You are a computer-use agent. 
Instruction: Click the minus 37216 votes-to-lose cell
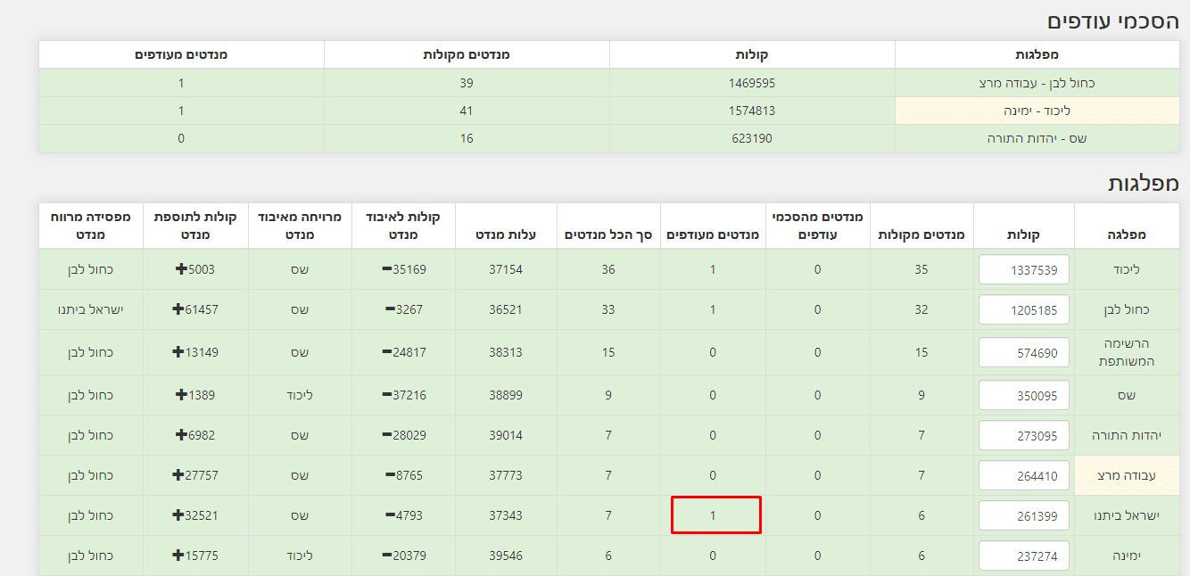403,395
